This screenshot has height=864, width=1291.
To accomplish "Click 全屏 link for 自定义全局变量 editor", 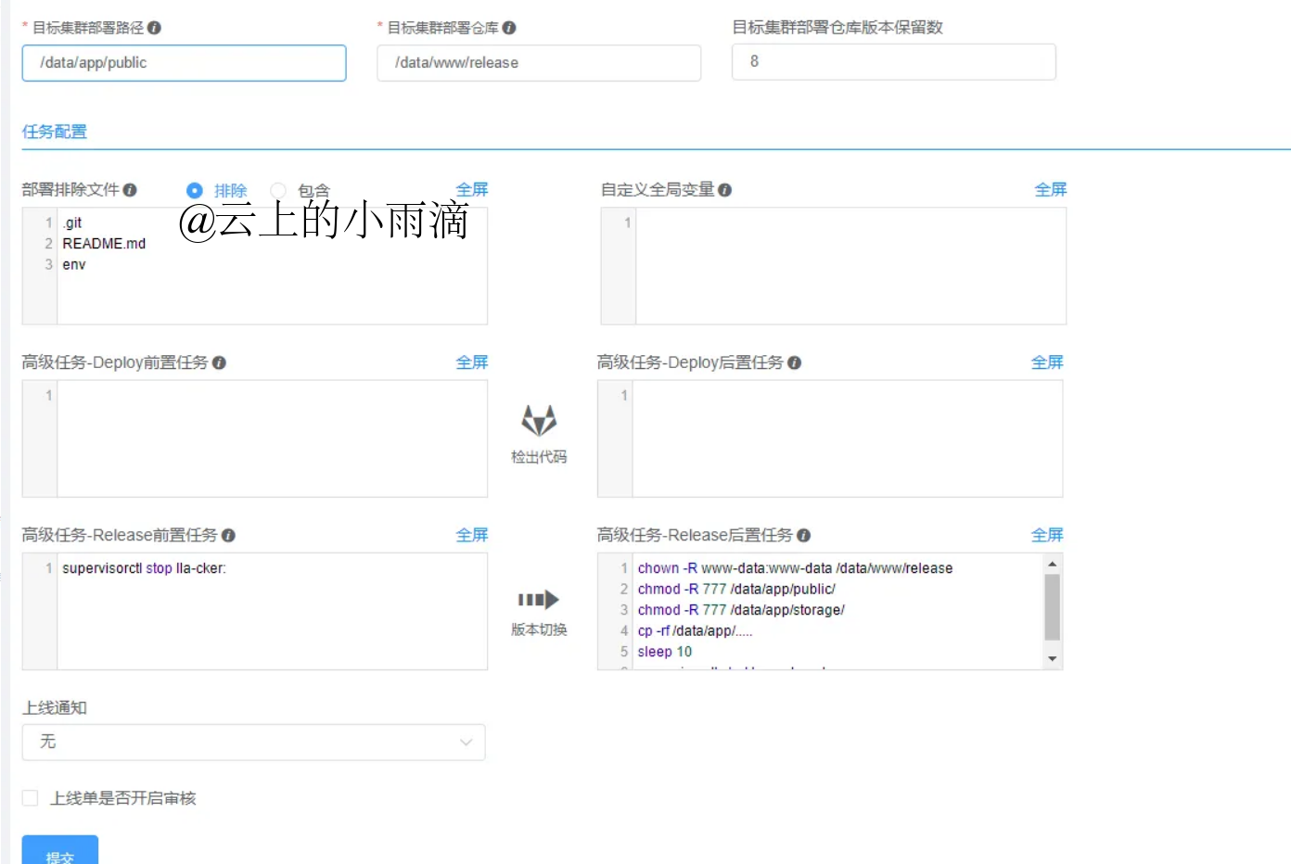I will point(1051,189).
